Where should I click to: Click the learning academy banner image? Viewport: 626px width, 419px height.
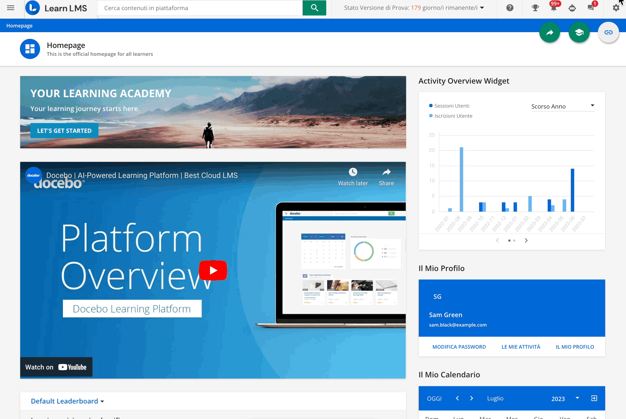click(213, 112)
